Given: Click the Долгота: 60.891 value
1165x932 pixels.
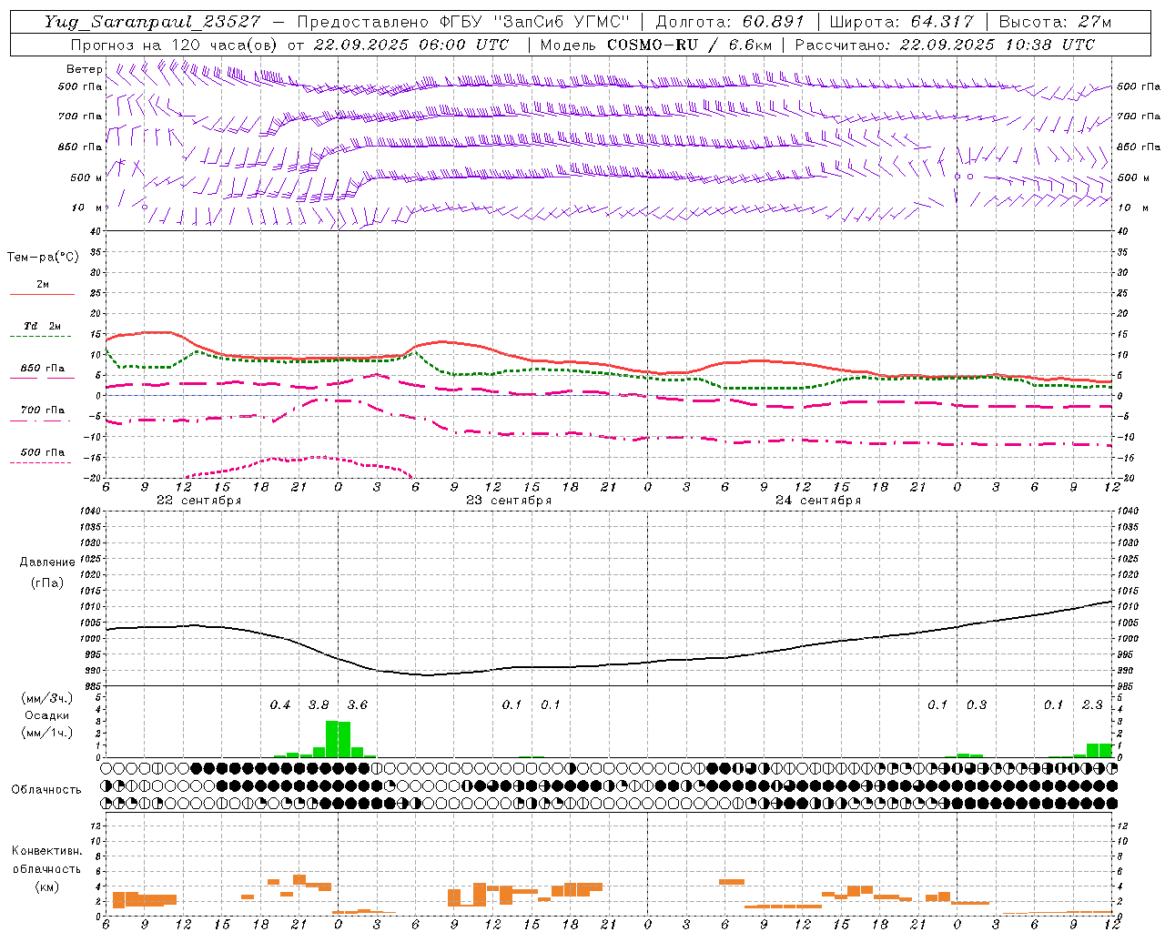Looking at the screenshot, I should 730,22.
